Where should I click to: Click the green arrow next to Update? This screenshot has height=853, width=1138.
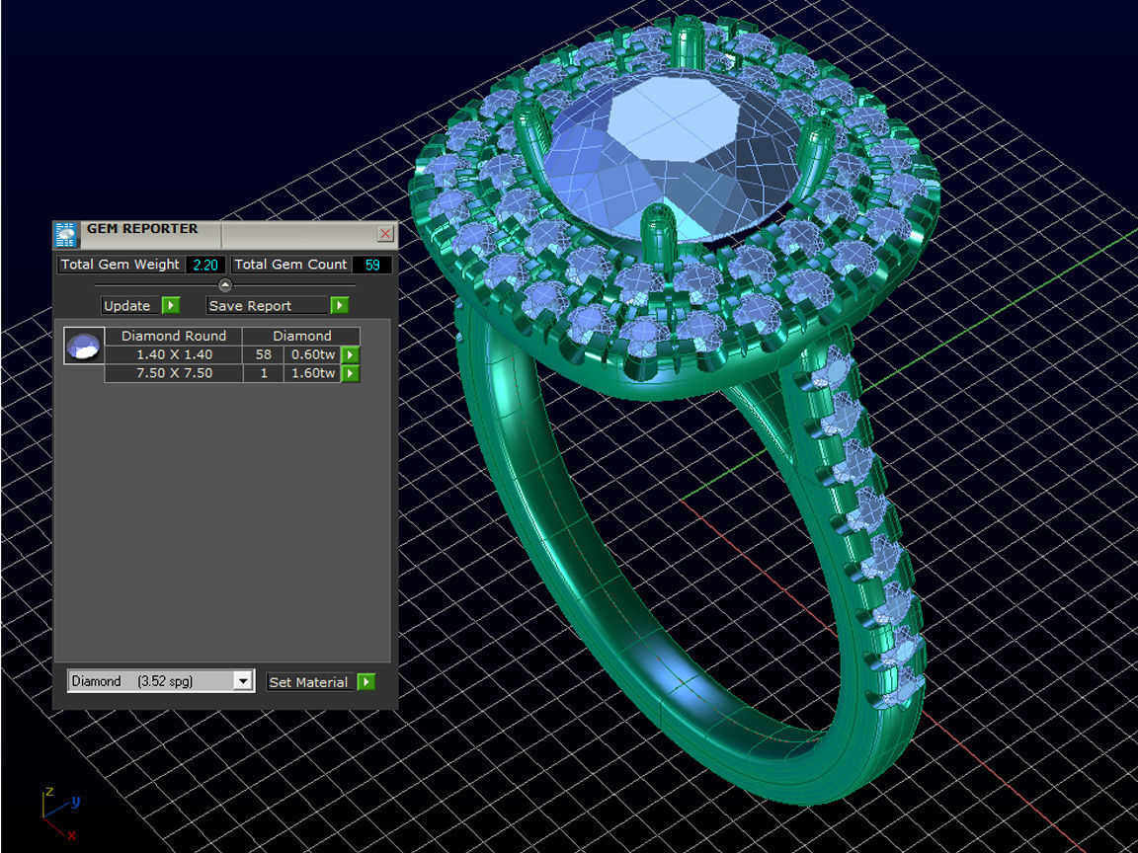(x=171, y=305)
